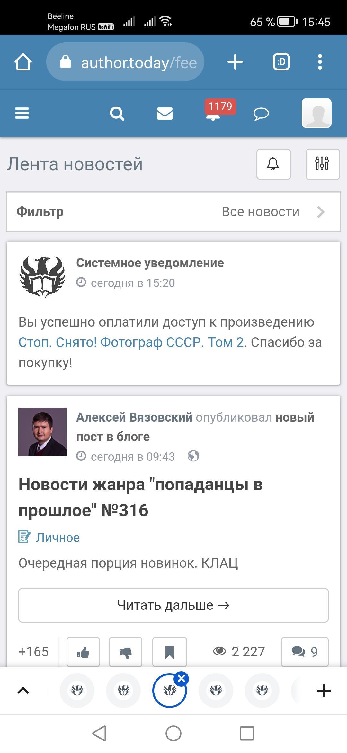This screenshot has width=347, height=753.
Task: Expand the tab strip with up chevron
Action: pyautogui.click(x=23, y=691)
